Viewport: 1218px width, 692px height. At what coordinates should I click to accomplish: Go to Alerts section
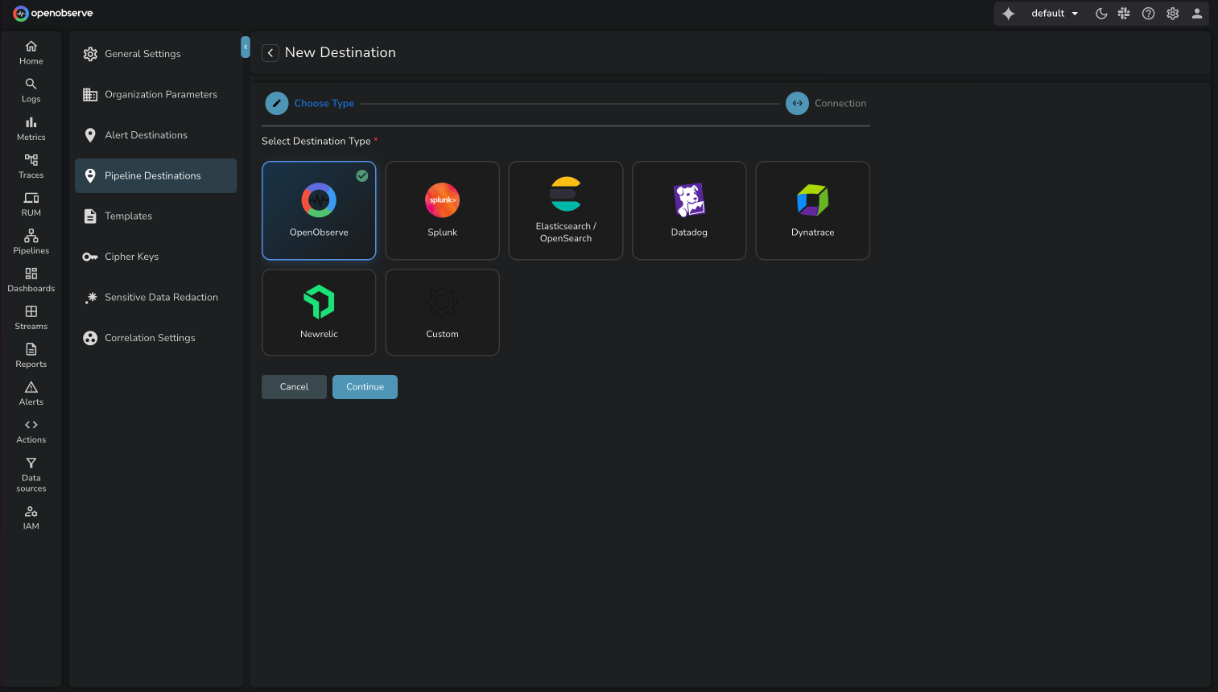pos(31,393)
